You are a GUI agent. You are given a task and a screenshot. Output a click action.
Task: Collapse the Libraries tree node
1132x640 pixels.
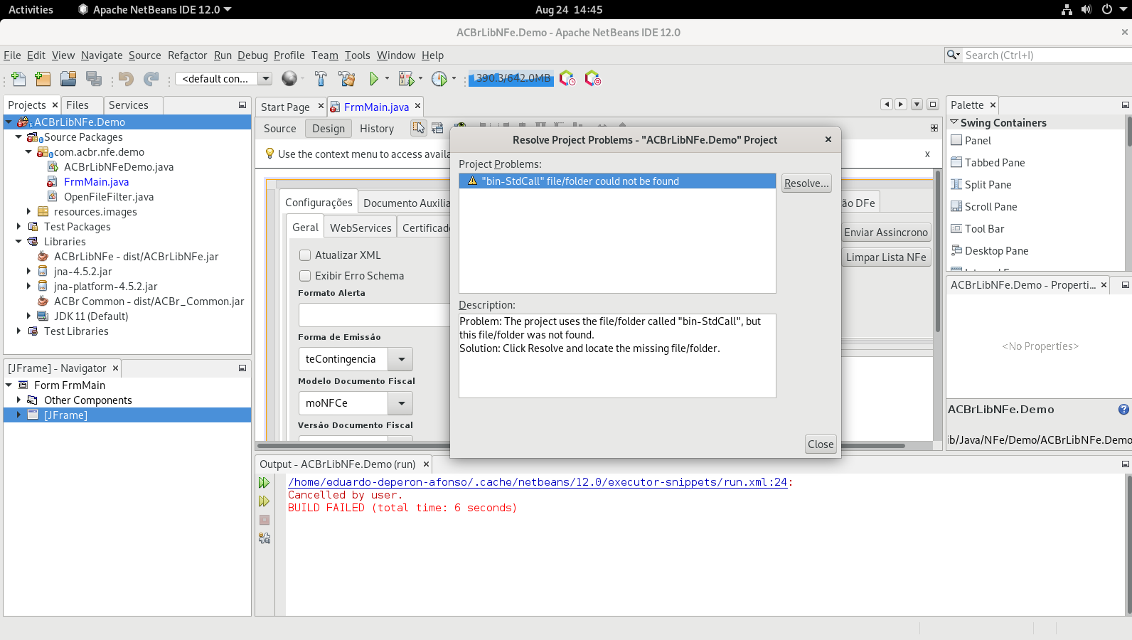point(18,242)
